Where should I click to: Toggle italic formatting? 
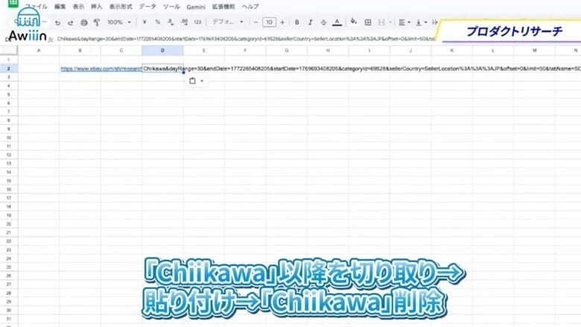point(310,22)
